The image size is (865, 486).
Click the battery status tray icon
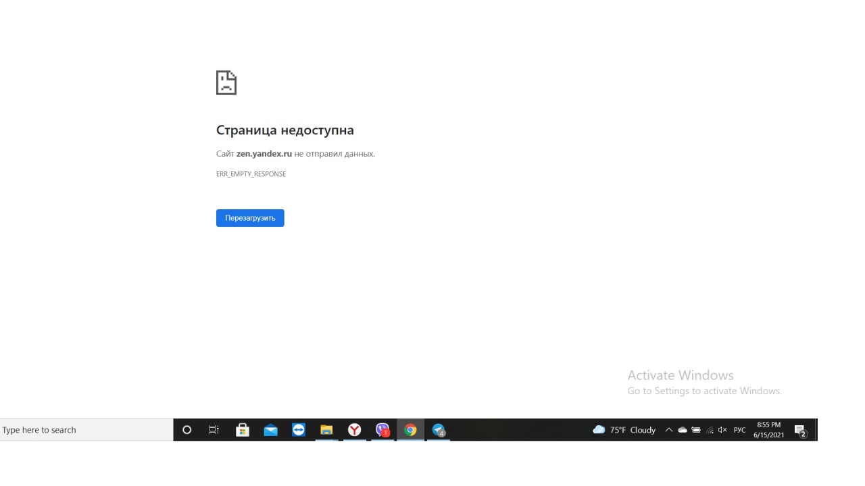coord(696,430)
